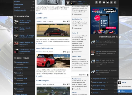This screenshot has height=95, width=132.
Task: Open the forum 'Régebbi játékok'
Action: [x=22, y=84]
